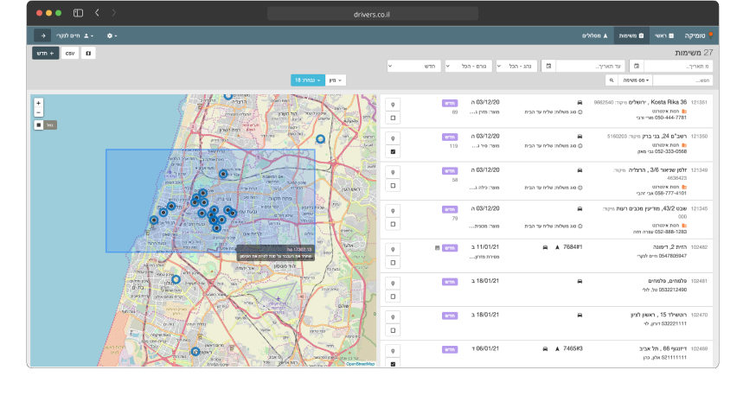
Task: Switch to the מסלולים routes tab
Action: tap(595, 35)
